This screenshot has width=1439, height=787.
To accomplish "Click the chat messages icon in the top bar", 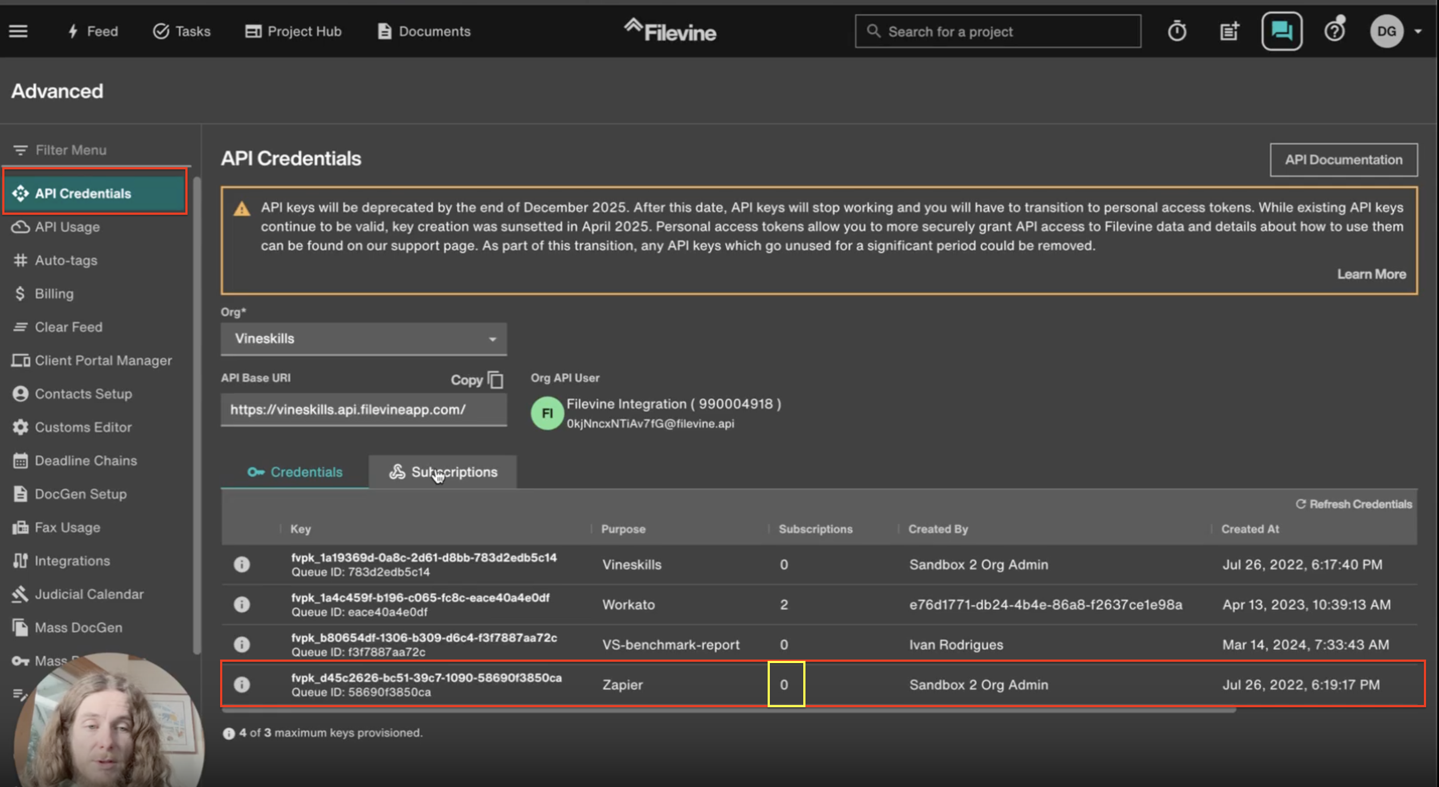I will tap(1281, 31).
